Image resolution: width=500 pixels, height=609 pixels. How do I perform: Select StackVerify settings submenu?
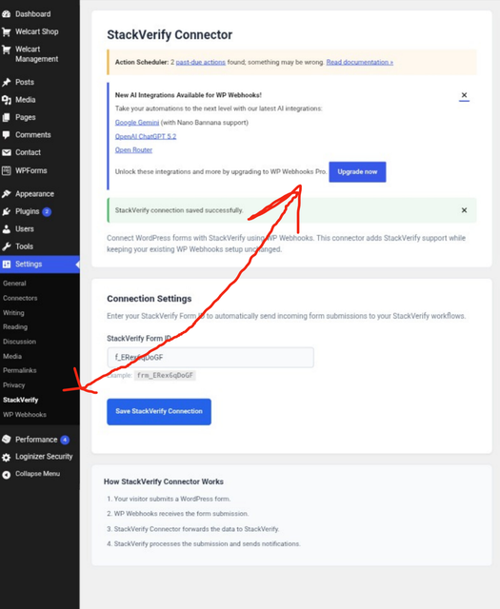click(x=21, y=400)
